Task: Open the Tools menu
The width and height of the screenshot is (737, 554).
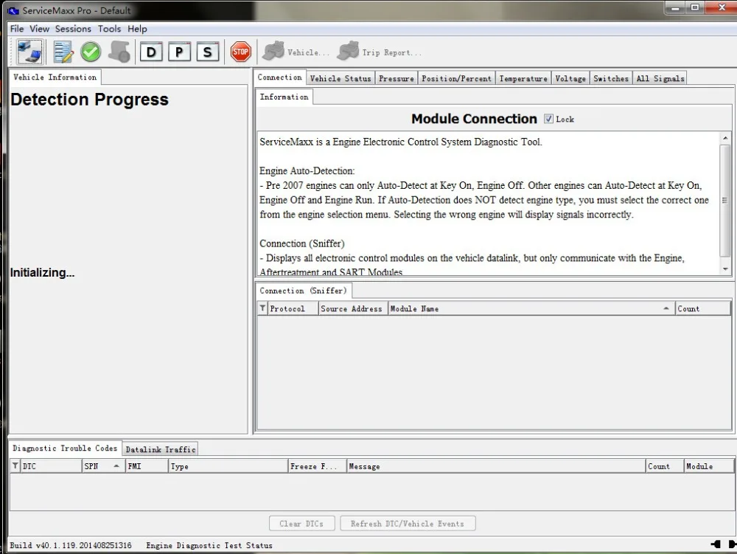Action: (x=110, y=29)
